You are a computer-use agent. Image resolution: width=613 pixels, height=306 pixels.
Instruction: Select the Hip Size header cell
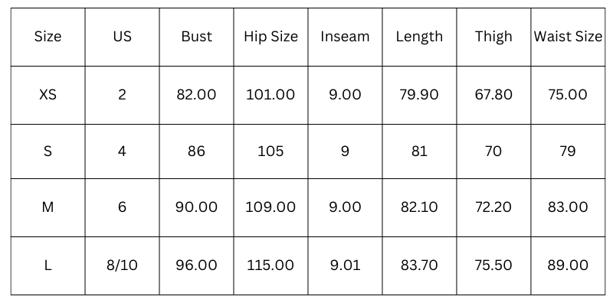[x=270, y=37]
